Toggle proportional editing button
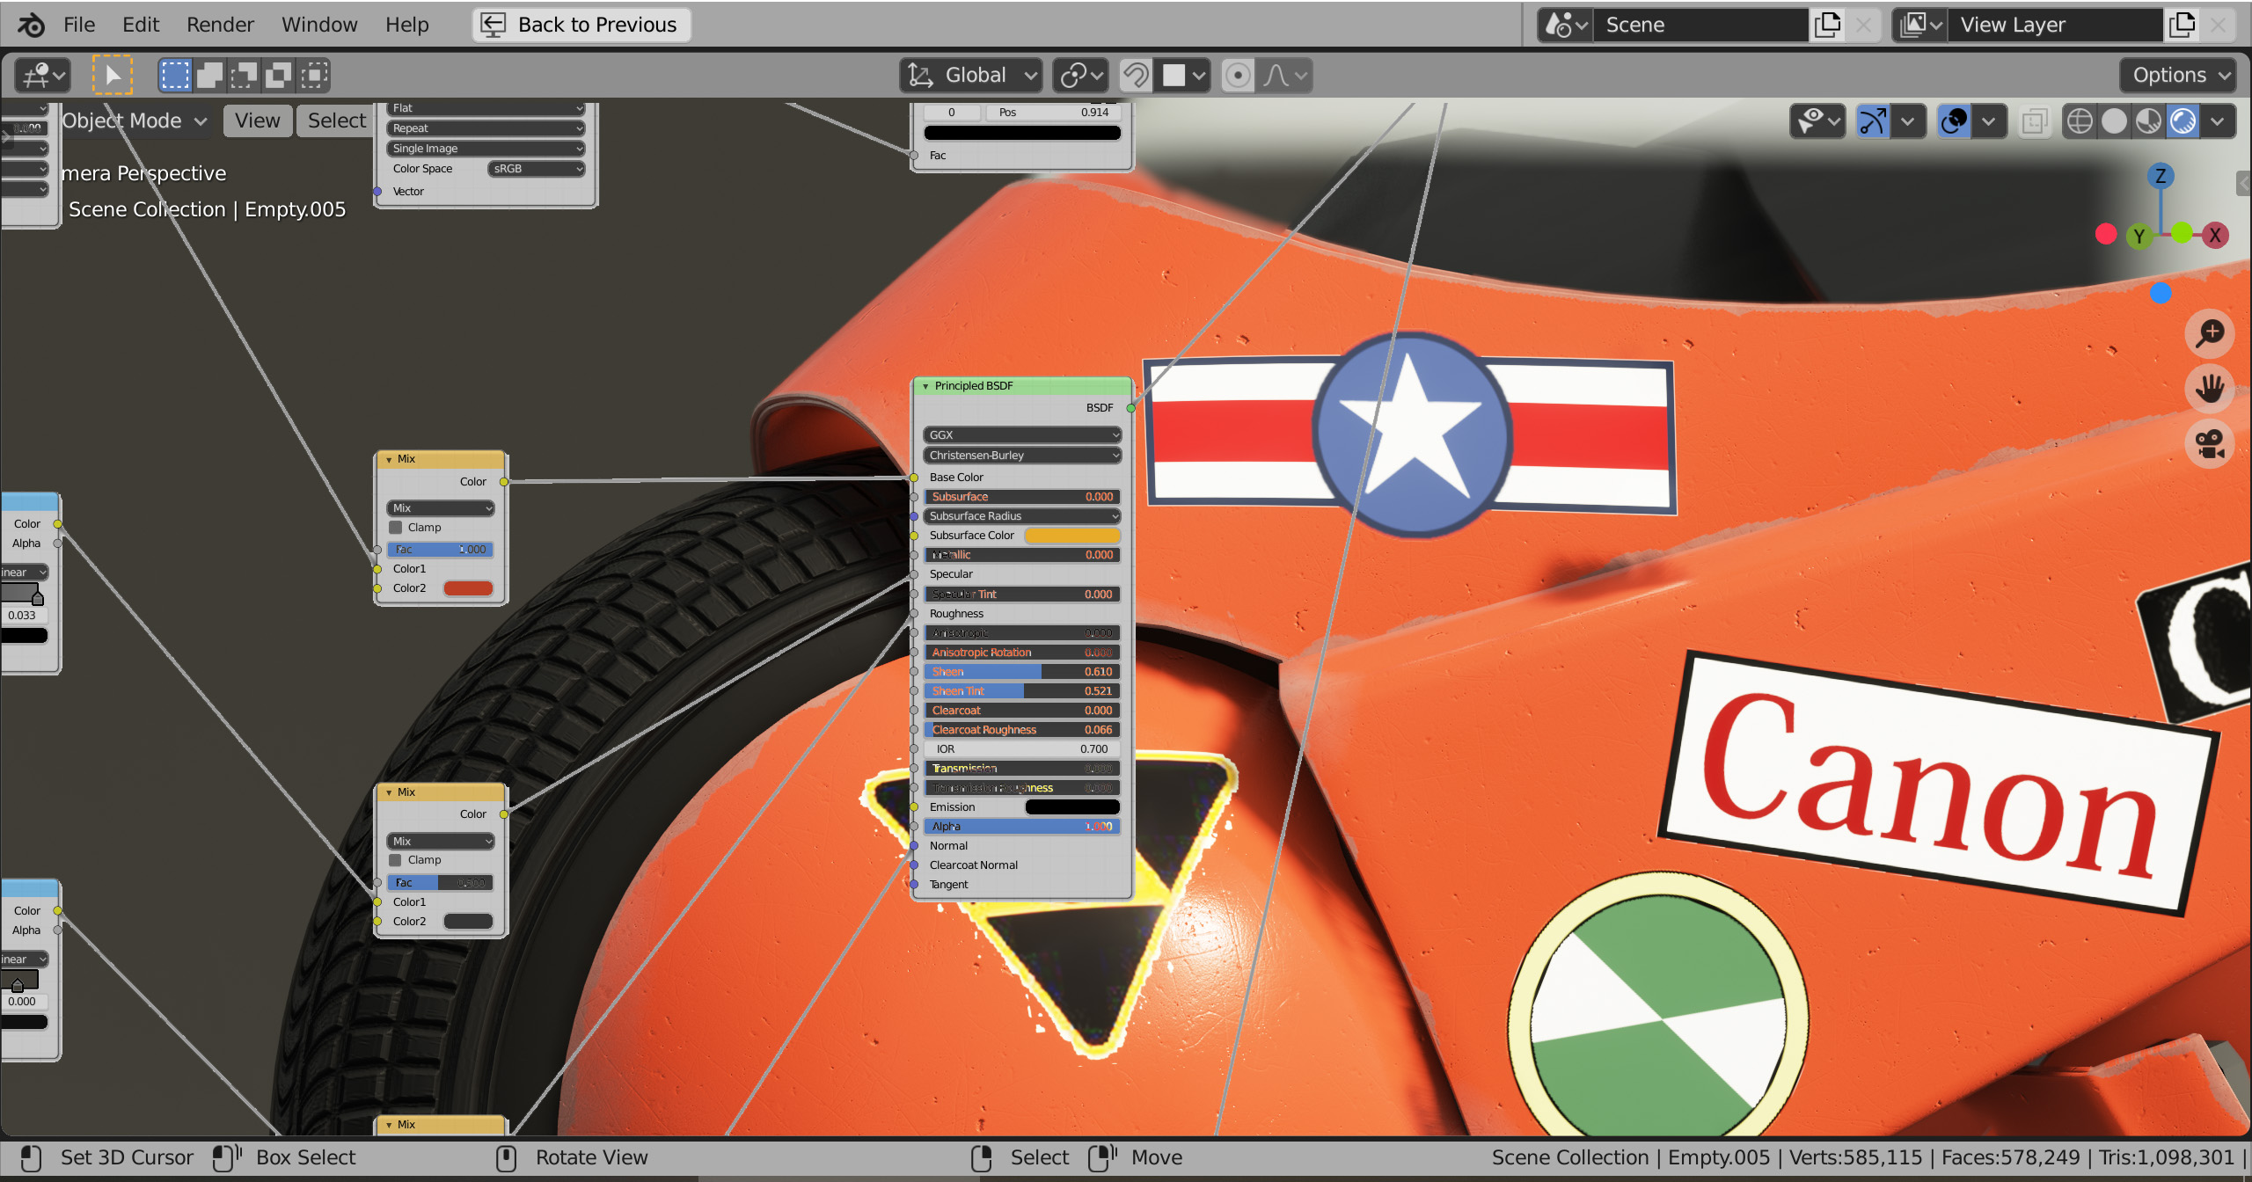The image size is (2252, 1182). pyautogui.click(x=1238, y=75)
